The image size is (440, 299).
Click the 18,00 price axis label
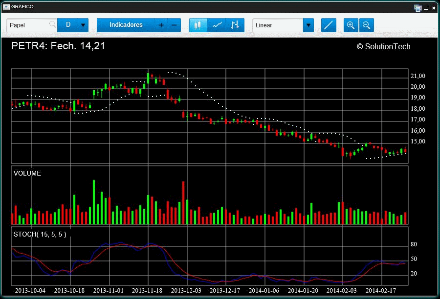tap(418, 109)
